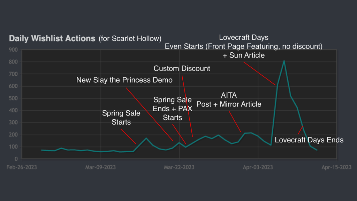Select the Spring Sale Ends + PAX annotation
Screen dimensions: 357x201
pyautogui.click(x=173, y=109)
